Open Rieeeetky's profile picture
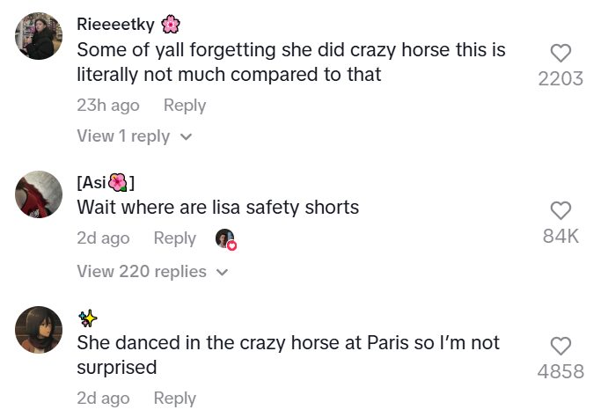The width and height of the screenshot is (608, 417). pos(39,37)
